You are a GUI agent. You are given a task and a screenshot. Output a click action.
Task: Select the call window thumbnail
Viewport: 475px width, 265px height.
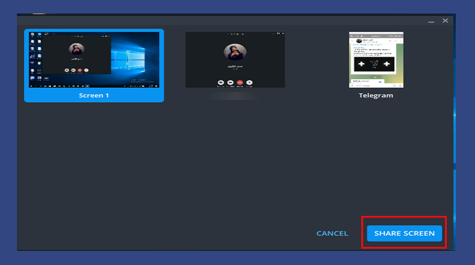(235, 60)
